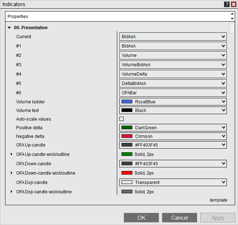Click the Properties scroll down arrow
Screen dimensions: 238x225
[232, 19]
